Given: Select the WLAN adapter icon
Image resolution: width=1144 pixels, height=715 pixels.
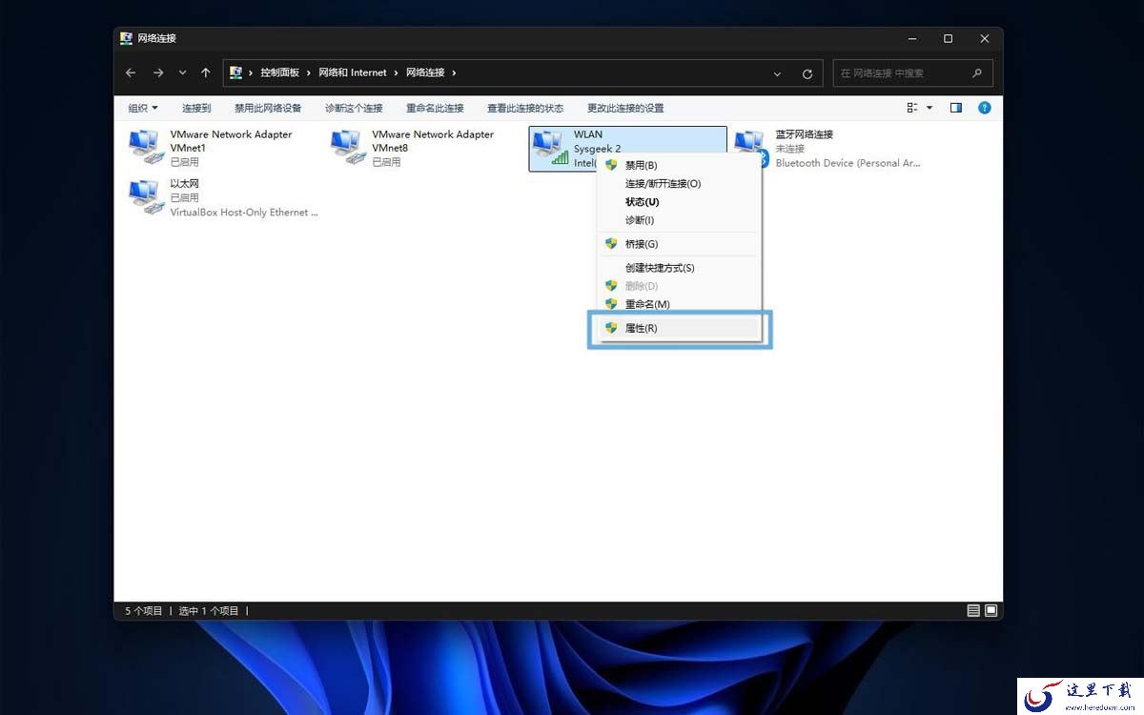Looking at the screenshot, I should coord(550,147).
